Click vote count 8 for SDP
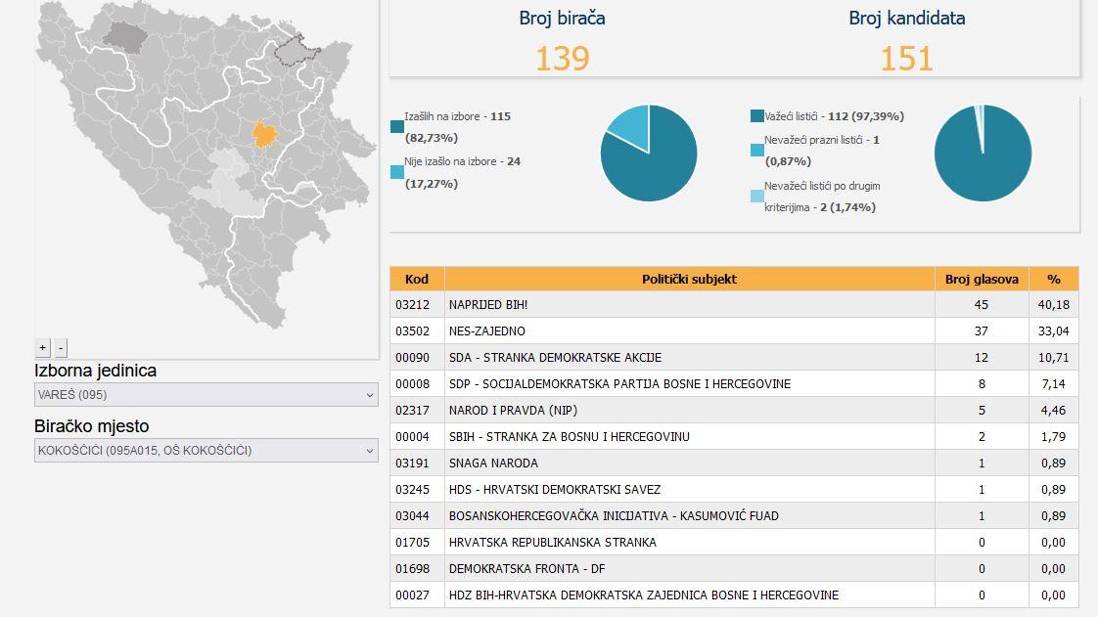 click(982, 384)
